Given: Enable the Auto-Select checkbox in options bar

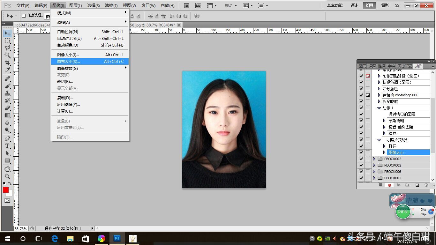Looking at the screenshot, I should [x=24, y=16].
